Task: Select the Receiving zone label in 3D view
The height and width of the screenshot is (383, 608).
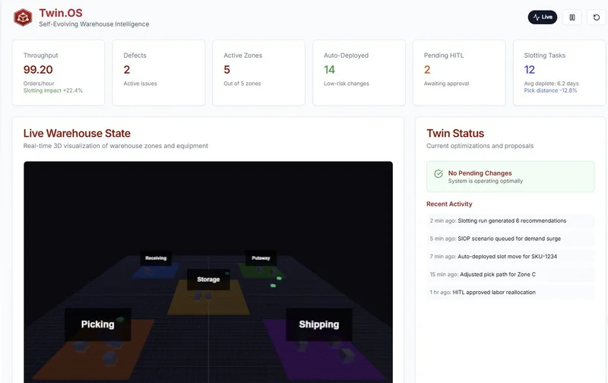Action: [x=156, y=258]
